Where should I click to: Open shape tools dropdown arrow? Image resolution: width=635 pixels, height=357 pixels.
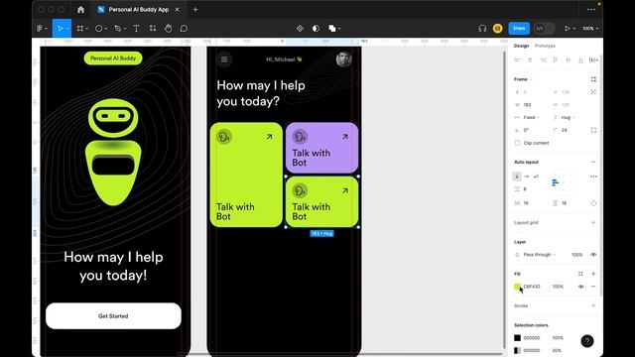(106, 29)
